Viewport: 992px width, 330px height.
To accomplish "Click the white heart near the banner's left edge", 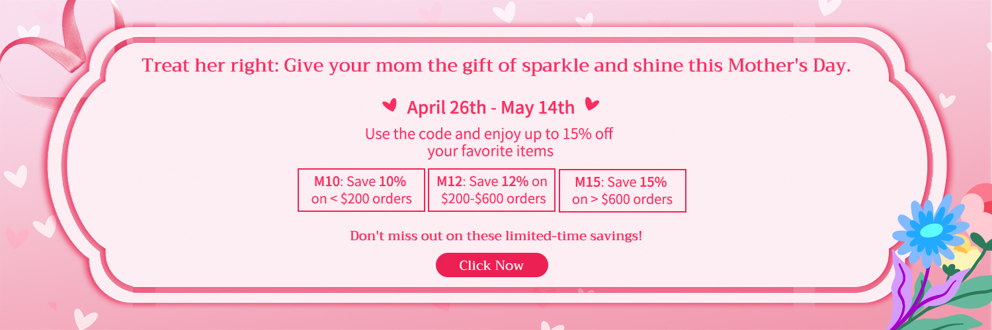I will pyautogui.click(x=15, y=177).
